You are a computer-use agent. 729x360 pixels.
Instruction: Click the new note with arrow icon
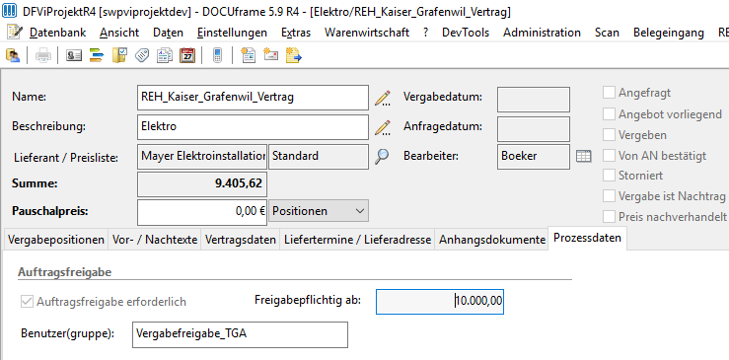click(x=293, y=55)
